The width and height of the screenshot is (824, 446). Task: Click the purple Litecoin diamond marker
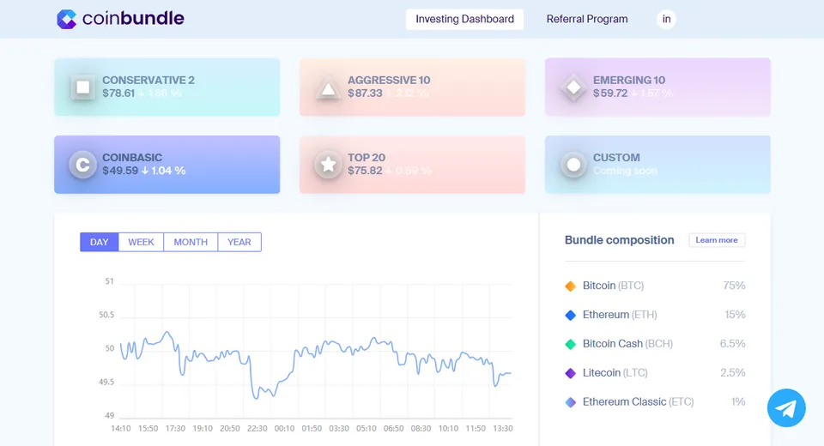pyautogui.click(x=570, y=373)
